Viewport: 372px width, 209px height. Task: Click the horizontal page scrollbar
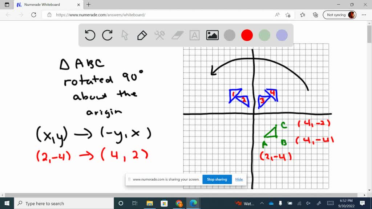(x=182, y=195)
